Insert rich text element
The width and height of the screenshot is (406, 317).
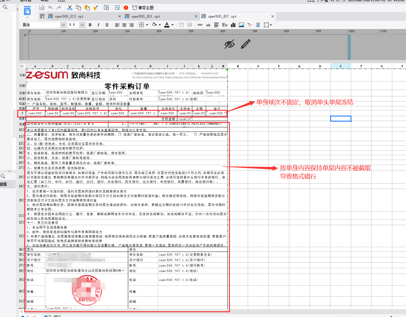point(217,25)
